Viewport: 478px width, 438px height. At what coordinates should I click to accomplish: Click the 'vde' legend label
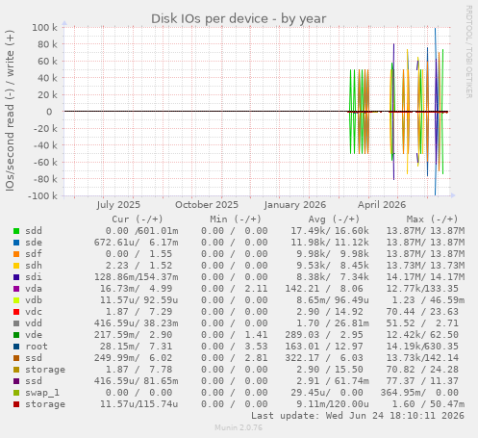(34, 335)
